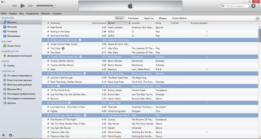Uncheck the Mad World song checkbox

click(48, 27)
